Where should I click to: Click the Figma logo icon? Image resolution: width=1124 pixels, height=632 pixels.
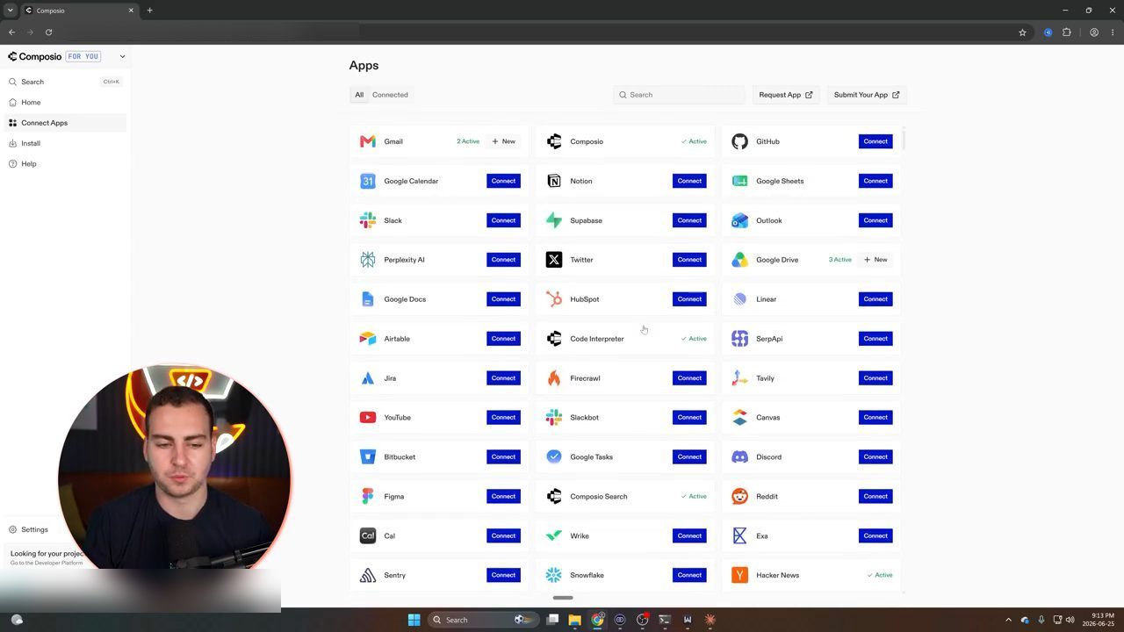click(x=368, y=497)
